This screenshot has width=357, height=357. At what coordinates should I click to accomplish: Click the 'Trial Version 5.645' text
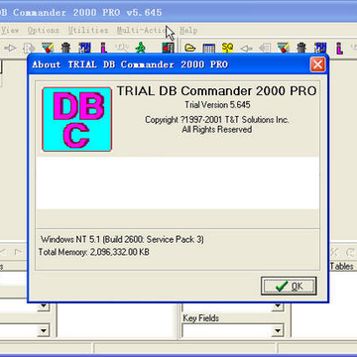point(217,105)
